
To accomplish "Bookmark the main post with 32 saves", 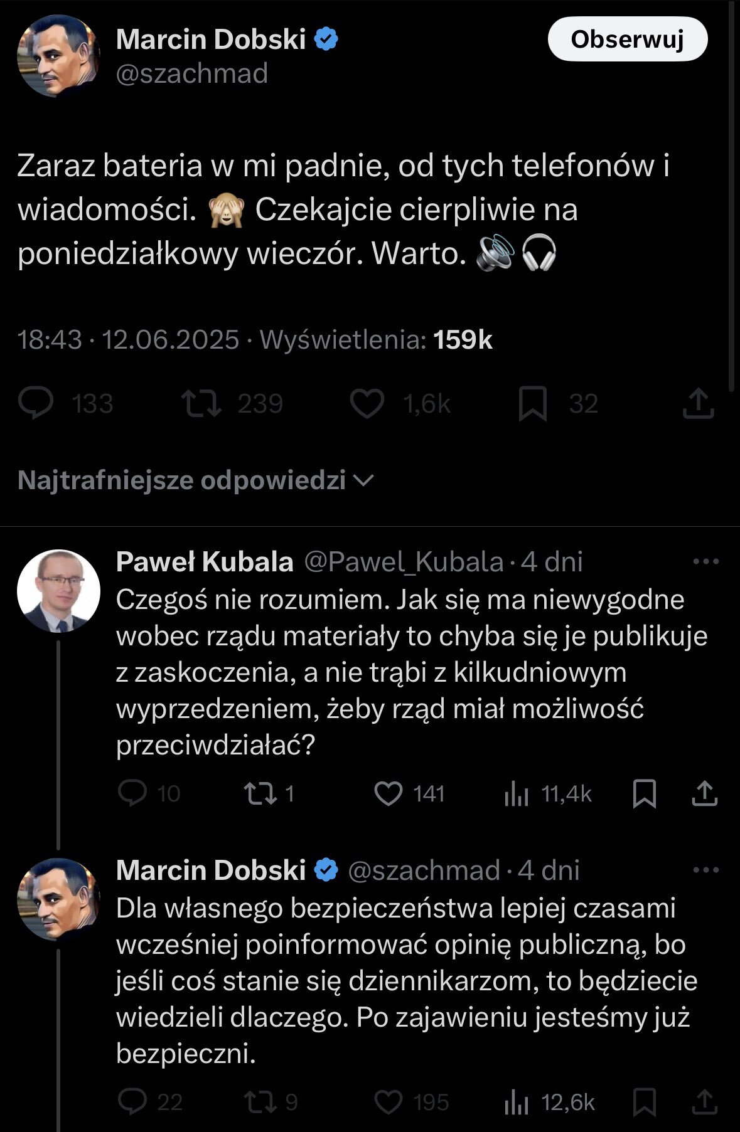I will (533, 403).
